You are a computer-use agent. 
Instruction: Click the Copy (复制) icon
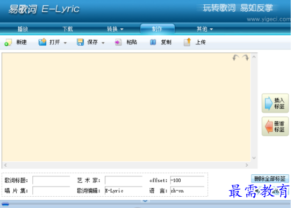pos(153,42)
